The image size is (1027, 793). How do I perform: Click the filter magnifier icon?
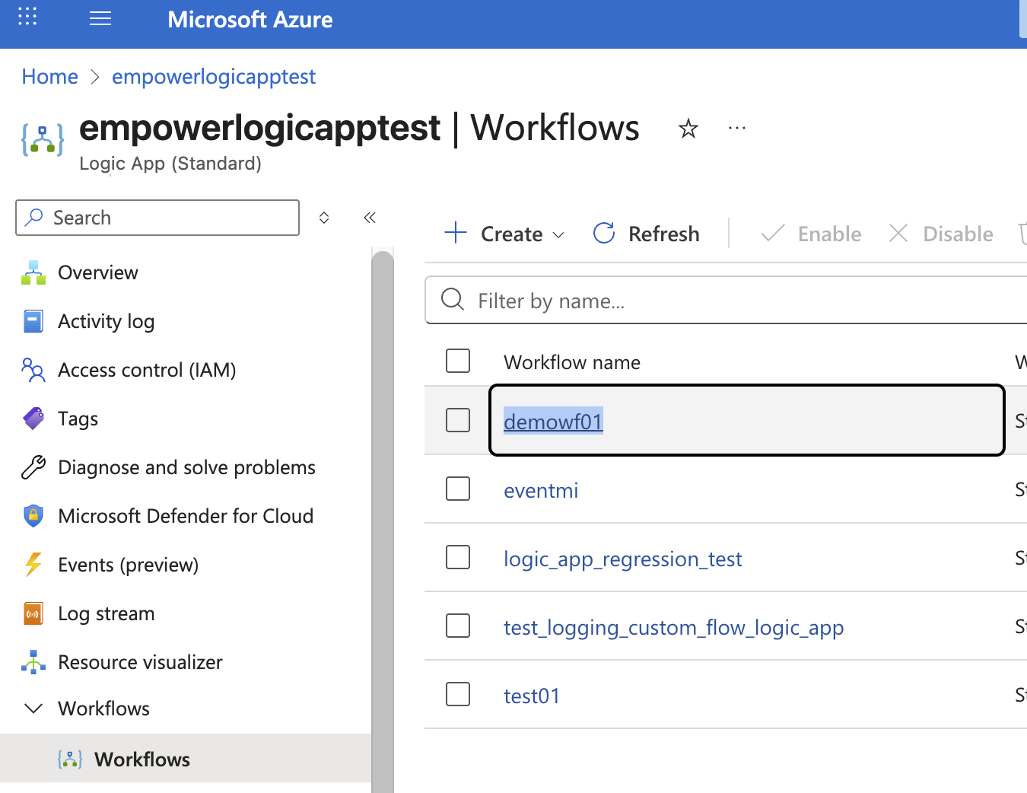[453, 300]
